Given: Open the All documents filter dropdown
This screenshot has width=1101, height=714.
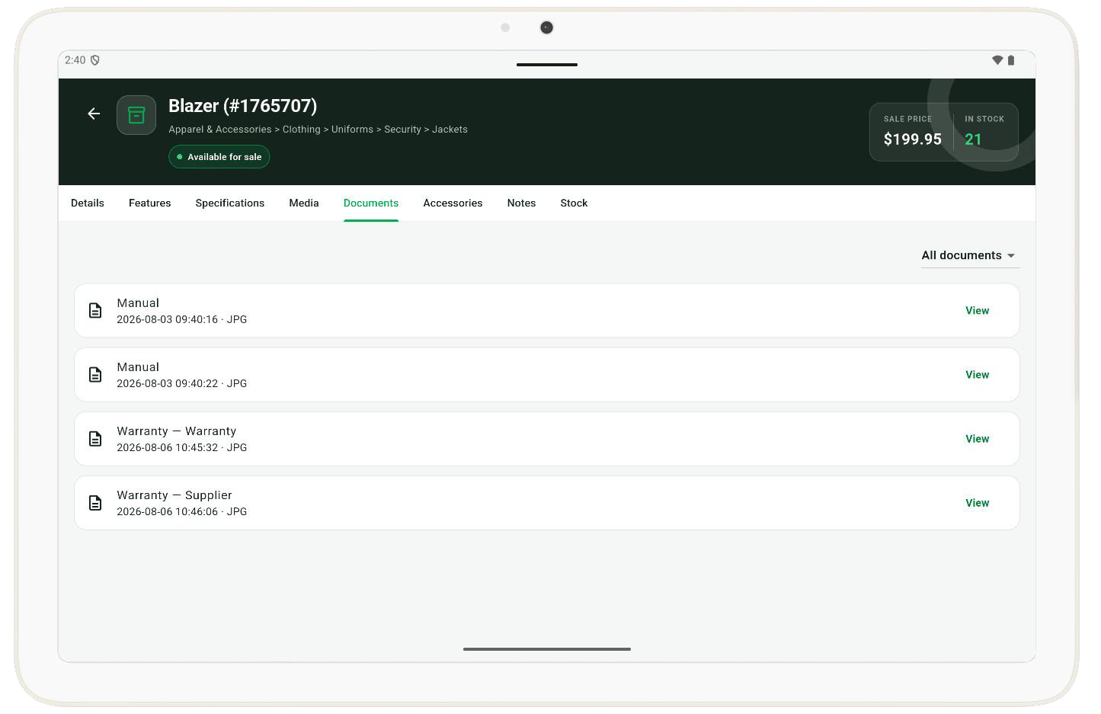Looking at the screenshot, I should [x=969, y=255].
